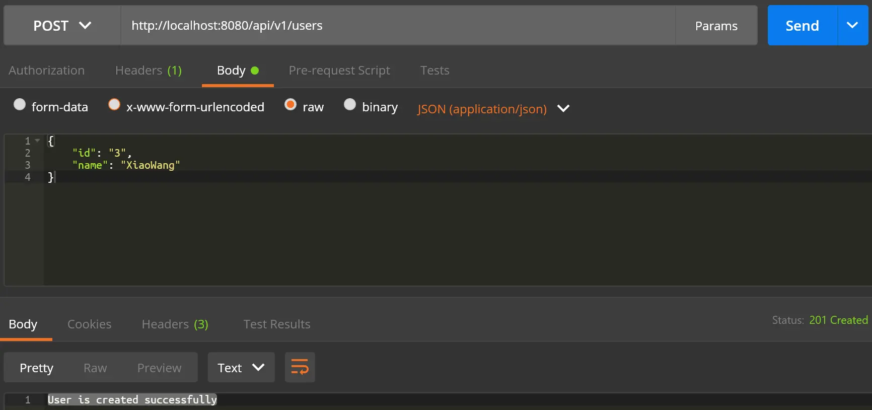The height and width of the screenshot is (410, 872).
Task: Click the Params button
Action: pos(716,25)
